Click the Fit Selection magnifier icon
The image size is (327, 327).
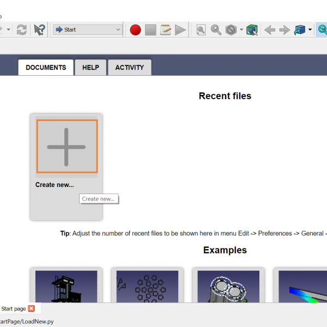216,29
